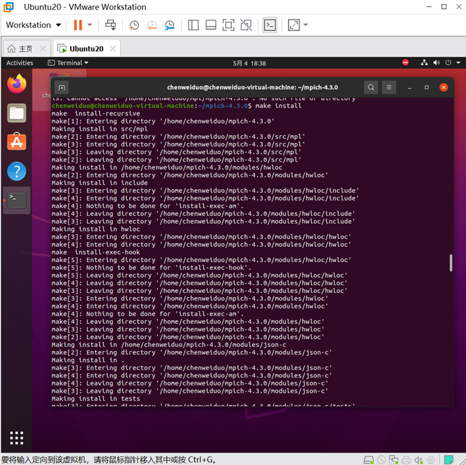Open Help from the dock
The height and width of the screenshot is (465, 466).
[x=17, y=171]
